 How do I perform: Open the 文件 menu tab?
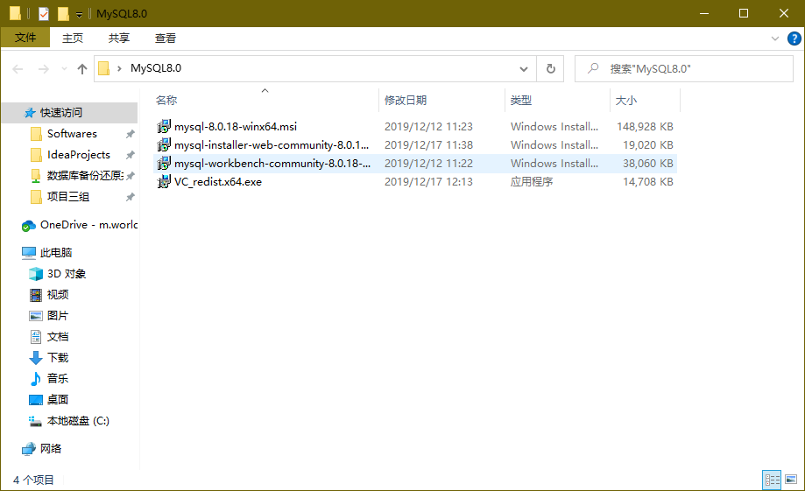click(25, 38)
